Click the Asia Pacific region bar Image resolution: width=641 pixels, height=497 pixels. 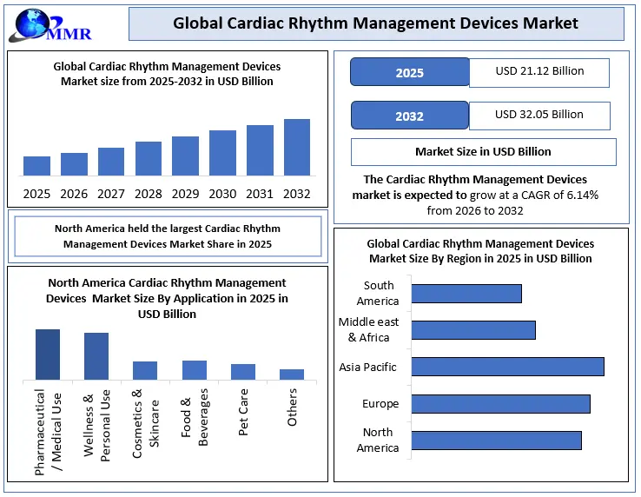point(507,367)
